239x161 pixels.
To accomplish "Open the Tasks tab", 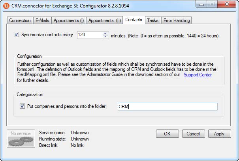I will (152, 20).
